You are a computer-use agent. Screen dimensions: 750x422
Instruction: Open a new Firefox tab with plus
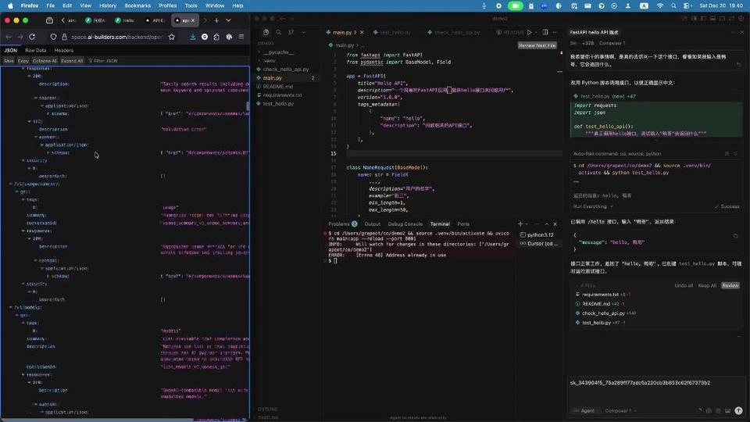(216, 20)
